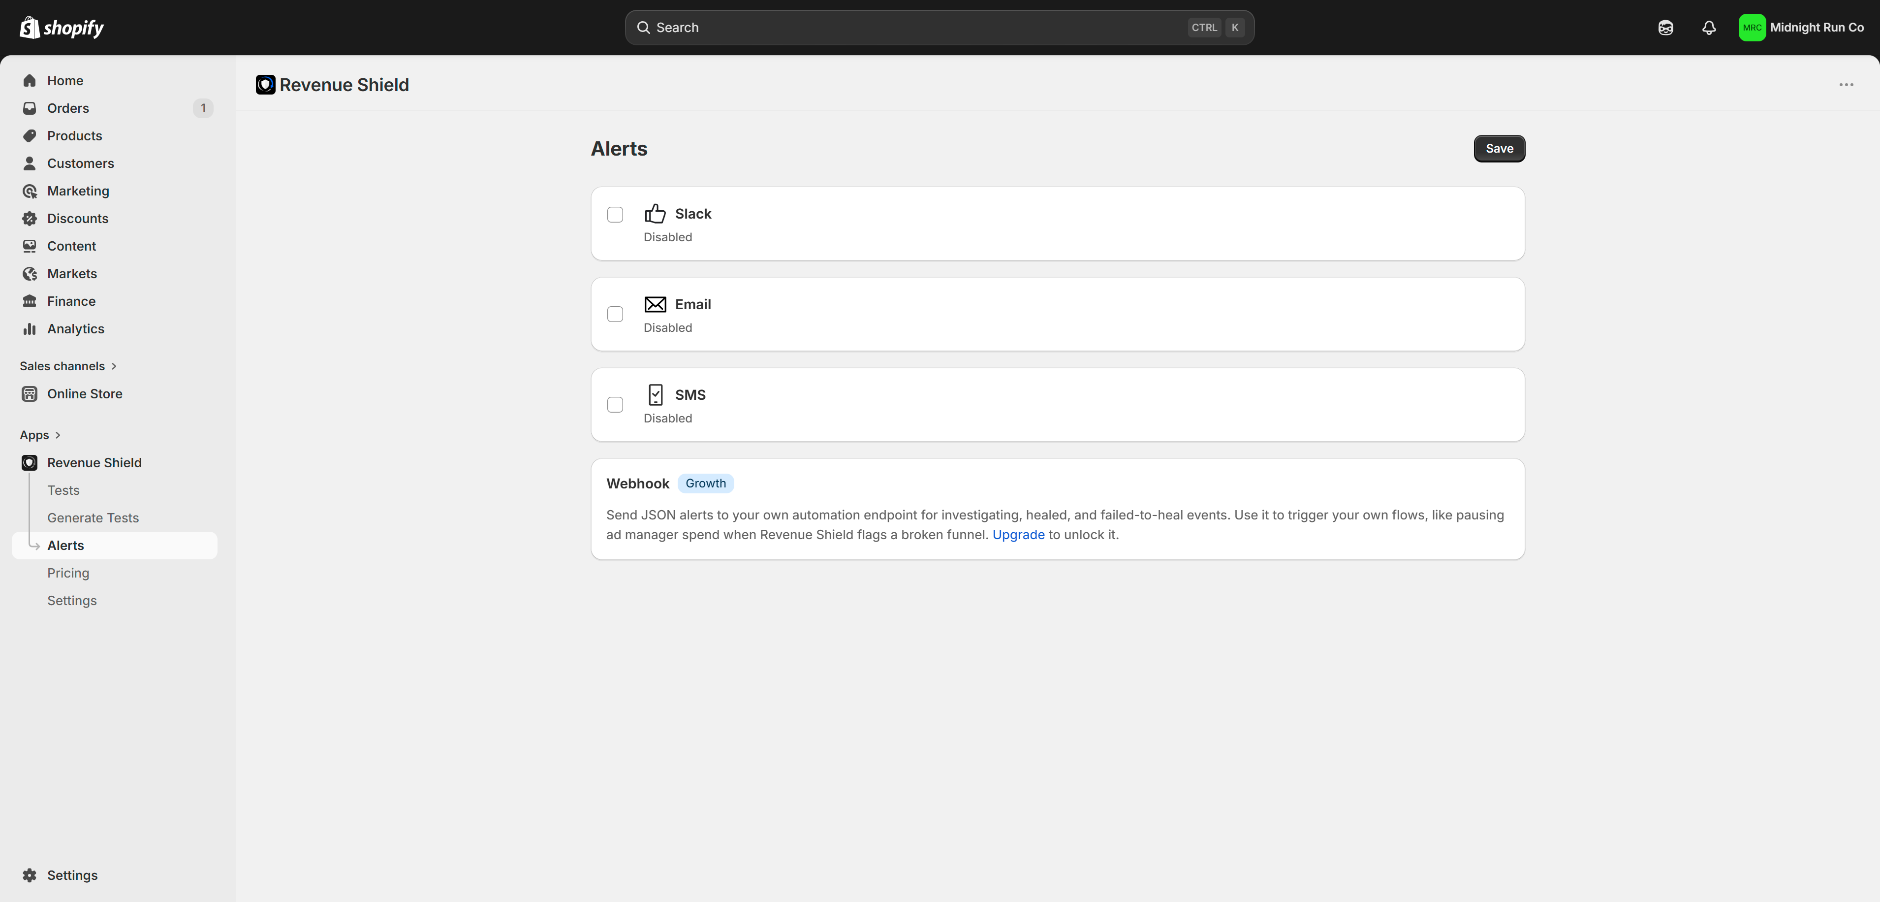The height and width of the screenshot is (902, 1880).
Task: Follow the Upgrade link
Action: [1018, 535]
